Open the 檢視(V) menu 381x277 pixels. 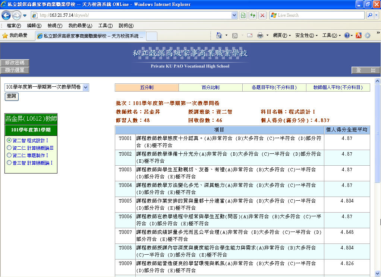pyautogui.click(x=55, y=25)
